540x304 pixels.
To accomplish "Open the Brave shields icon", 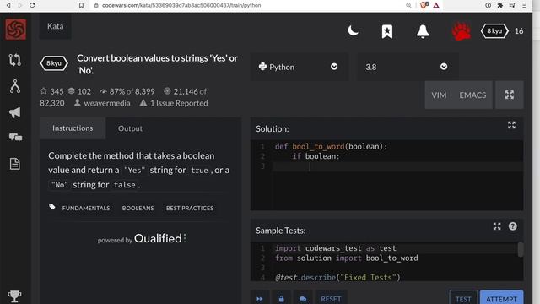I will tap(424, 5).
